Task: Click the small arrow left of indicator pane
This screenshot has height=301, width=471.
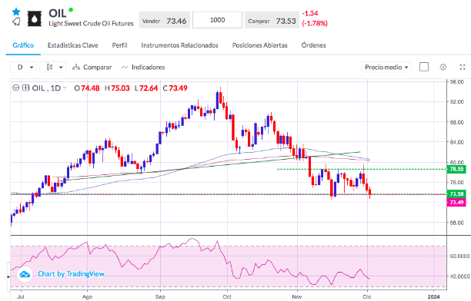Action: coord(8,276)
